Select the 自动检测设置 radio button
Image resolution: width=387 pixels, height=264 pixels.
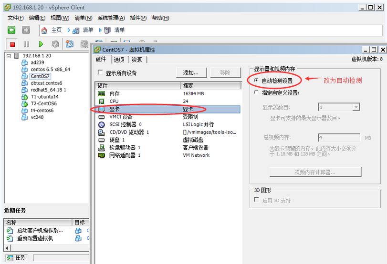pyautogui.click(x=256, y=80)
